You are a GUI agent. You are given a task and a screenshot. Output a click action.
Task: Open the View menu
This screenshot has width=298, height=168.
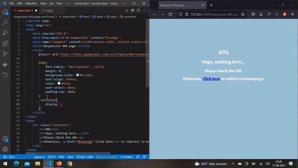(x=43, y=3)
